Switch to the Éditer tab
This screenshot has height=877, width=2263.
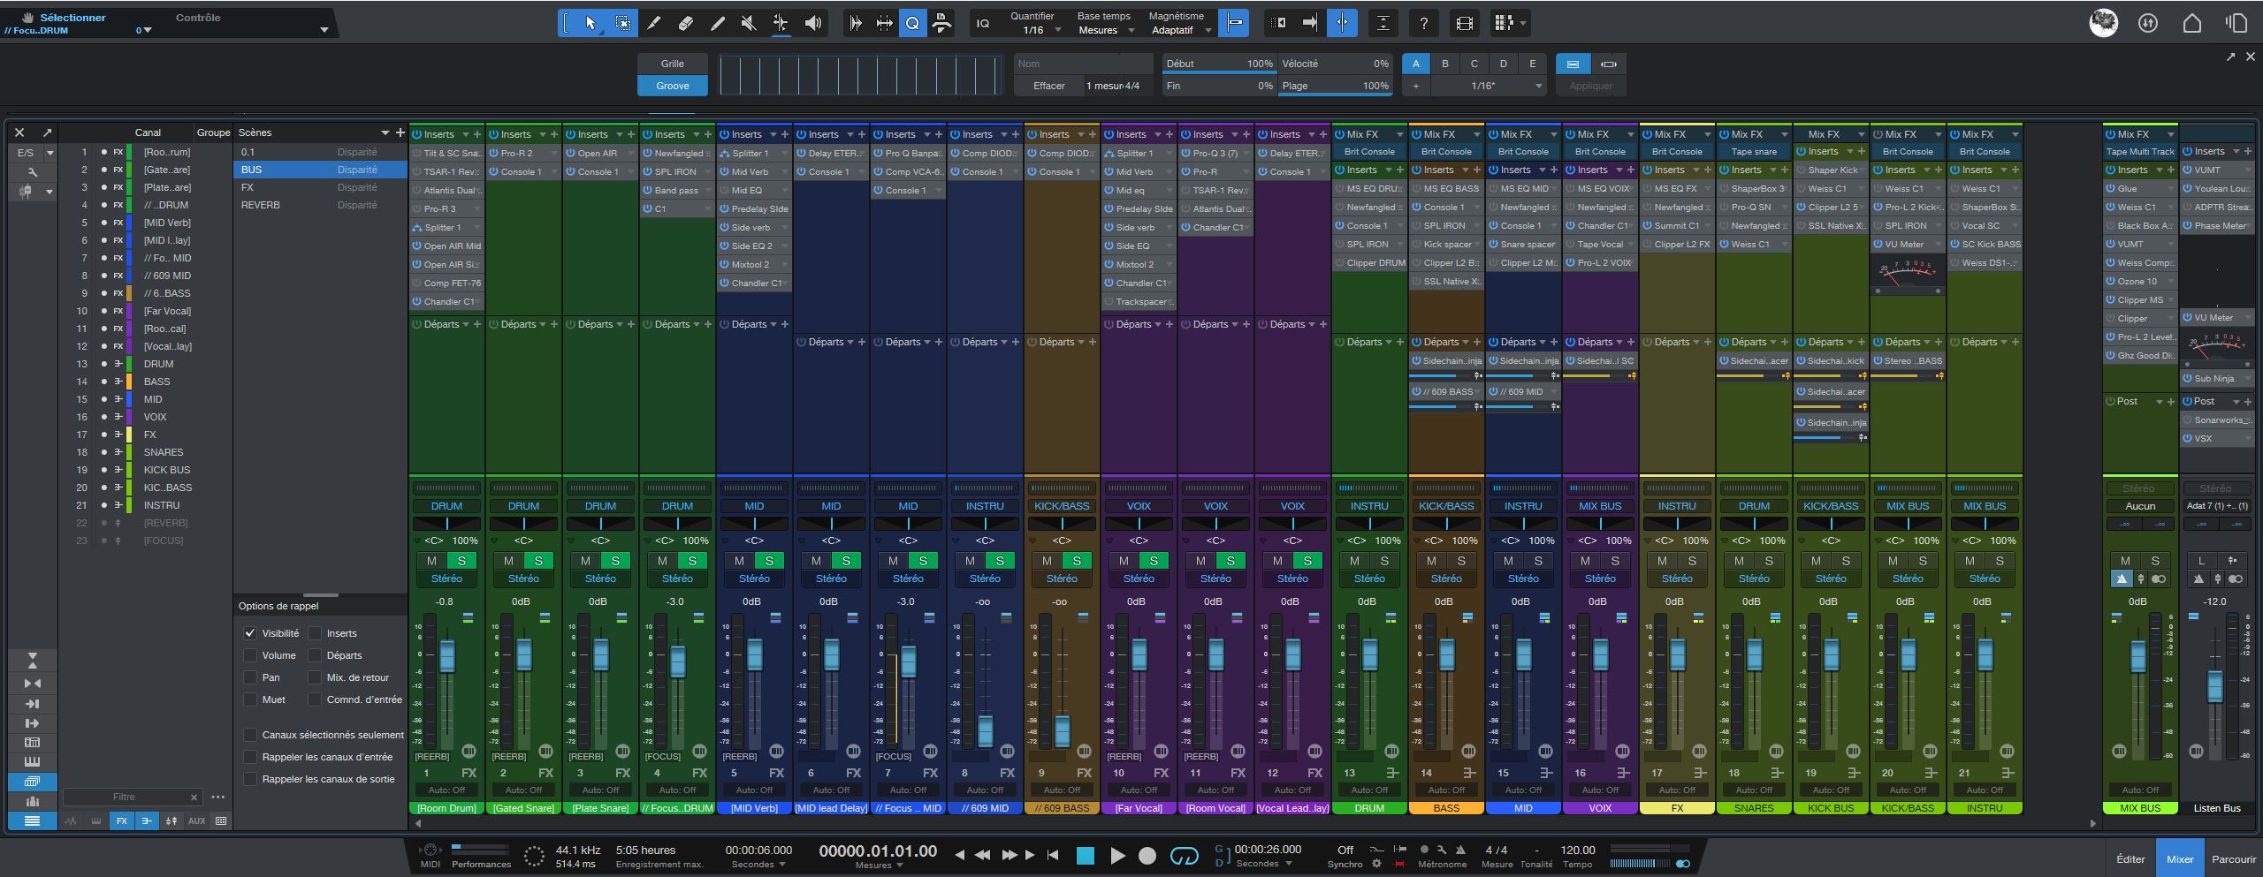click(x=2130, y=858)
